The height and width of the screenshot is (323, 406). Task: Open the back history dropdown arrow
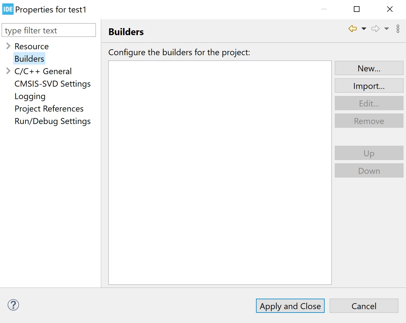pos(364,29)
